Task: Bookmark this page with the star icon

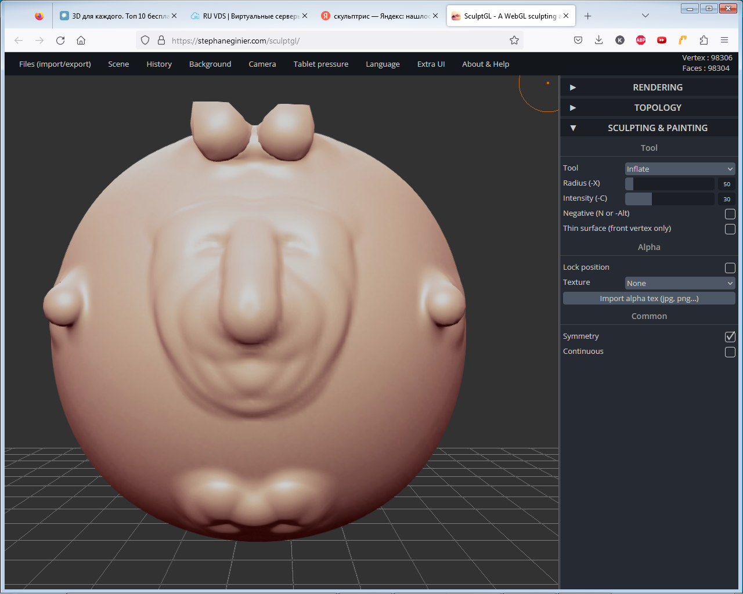Action: (514, 40)
